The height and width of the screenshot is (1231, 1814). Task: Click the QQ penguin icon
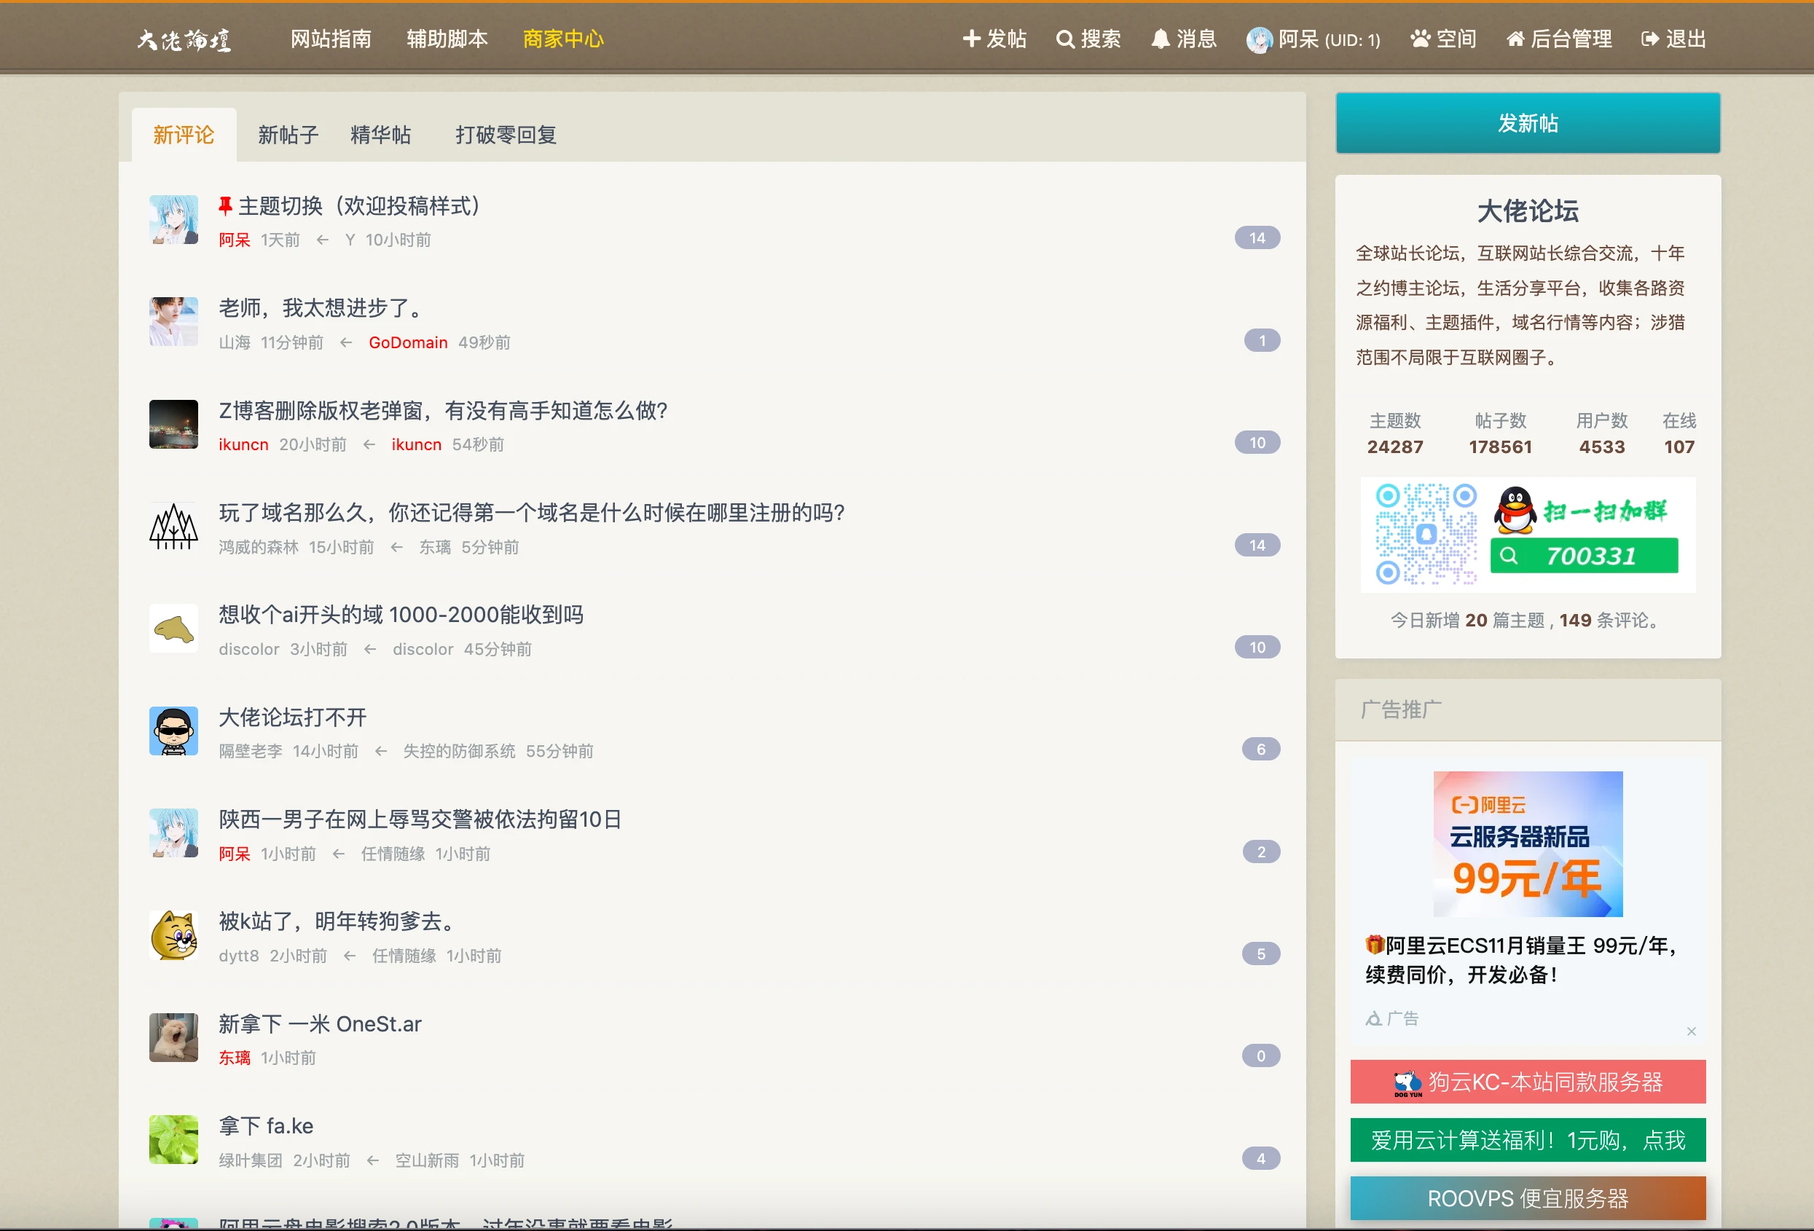[x=1515, y=511]
